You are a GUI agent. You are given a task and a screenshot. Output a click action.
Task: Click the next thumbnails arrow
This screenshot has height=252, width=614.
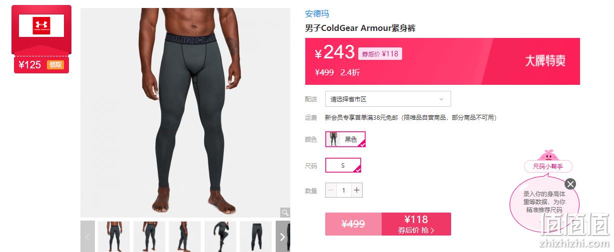pos(283,237)
